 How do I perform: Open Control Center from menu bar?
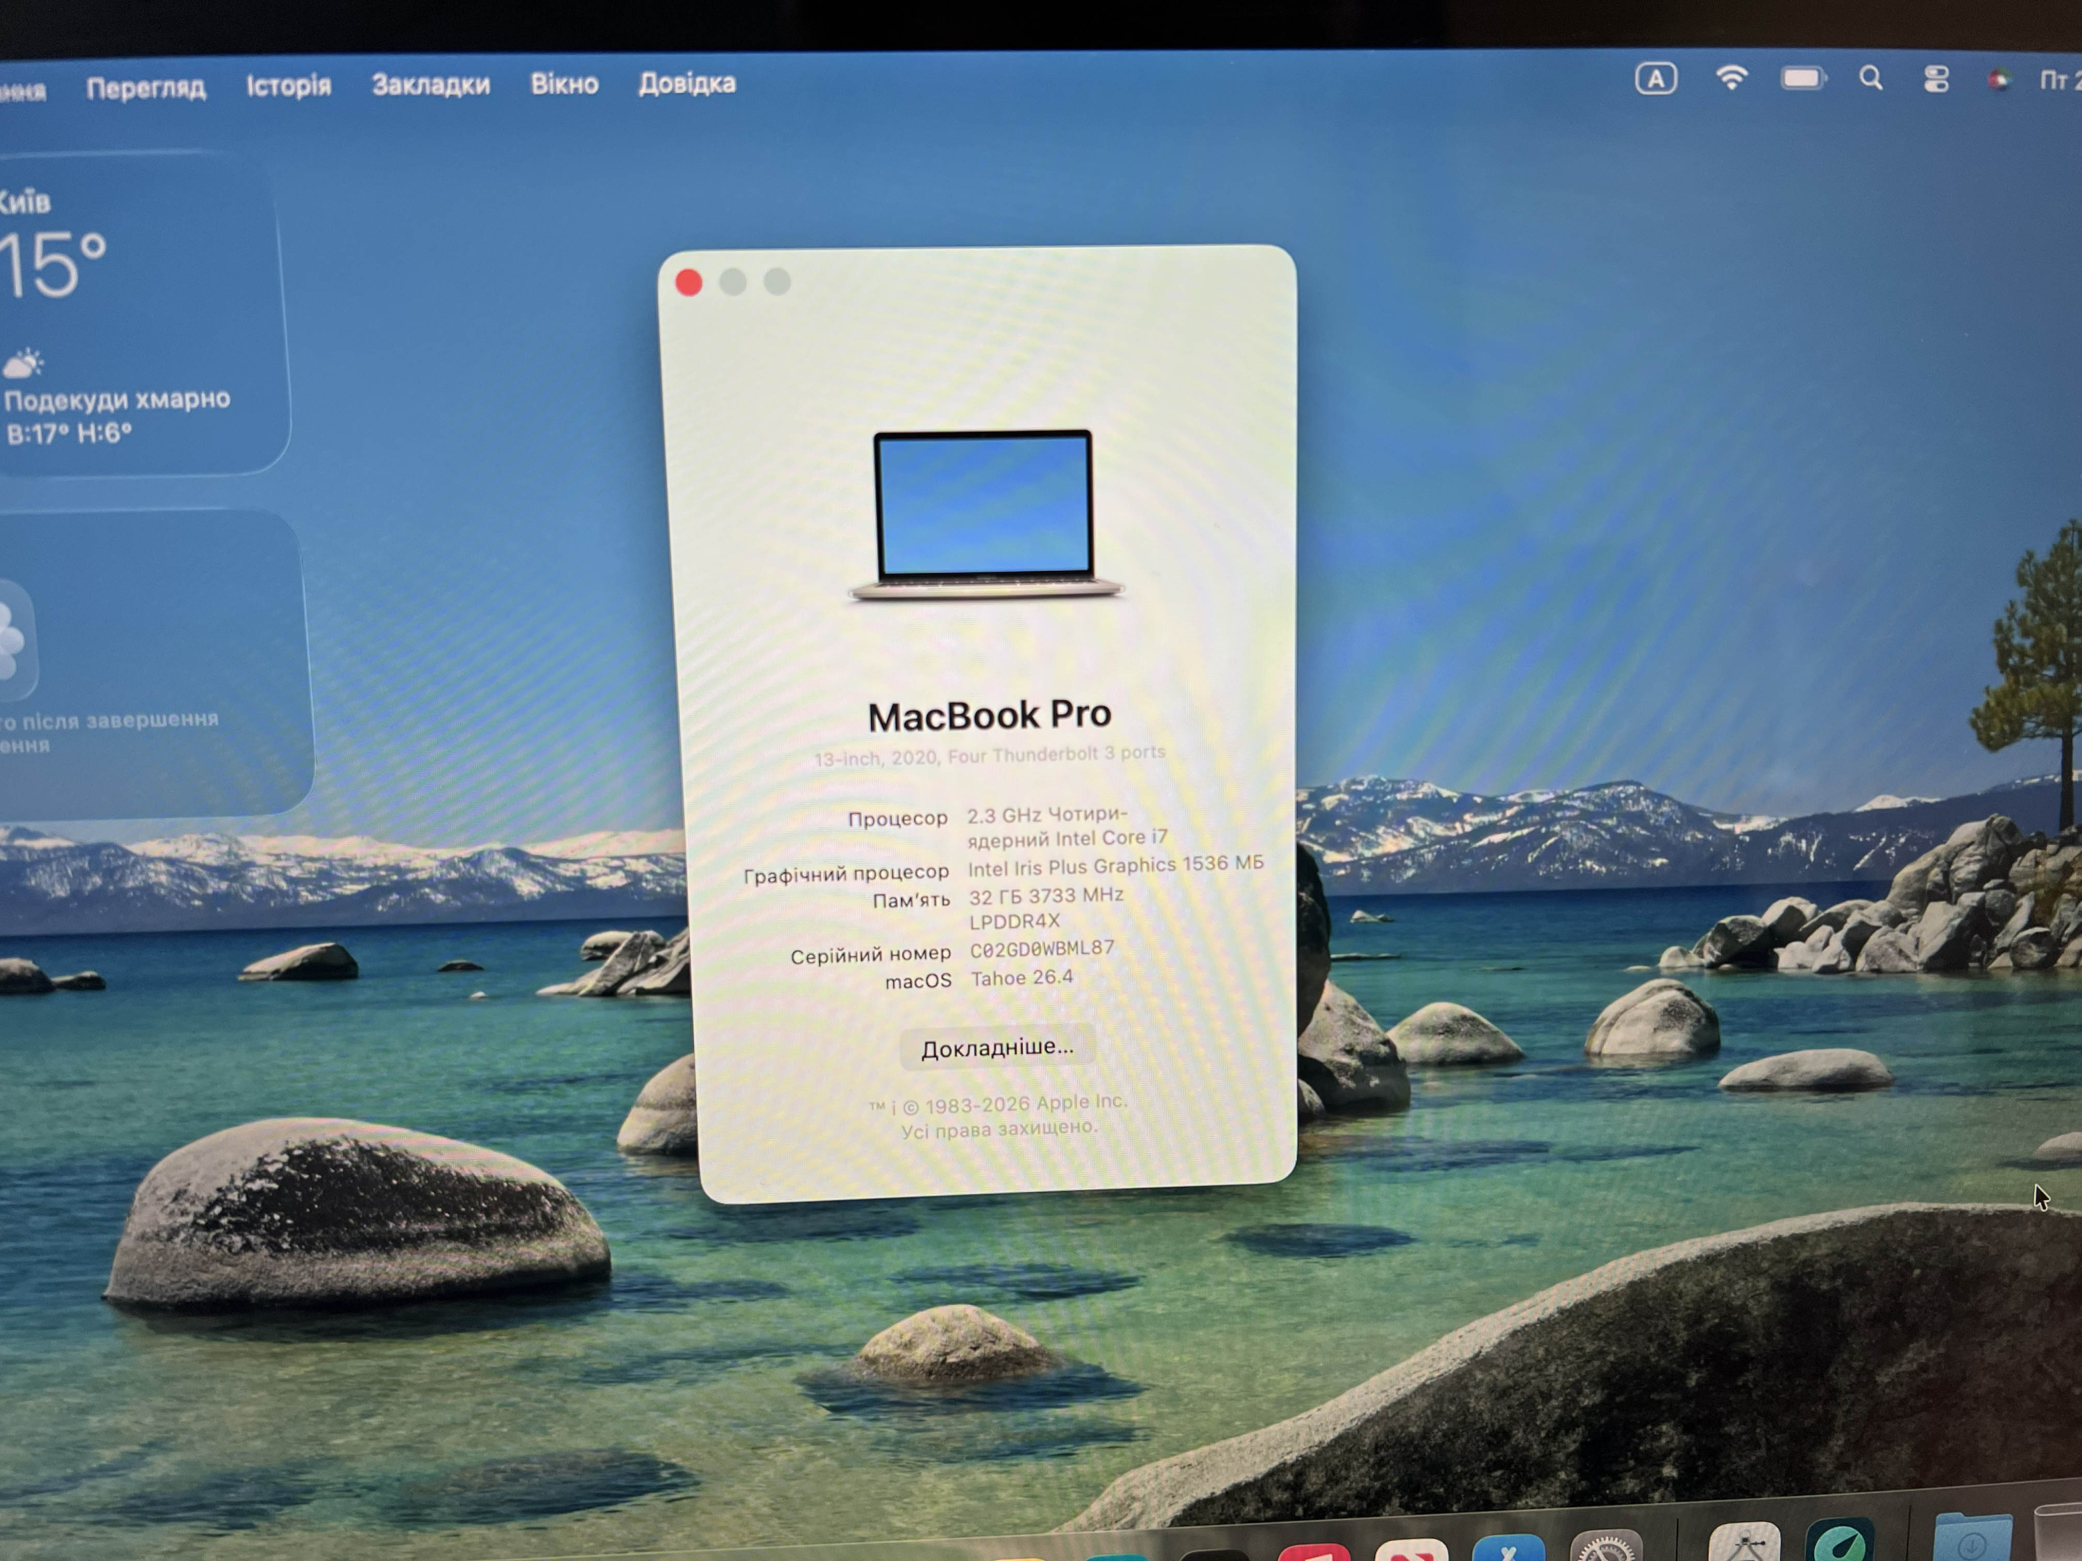(1936, 79)
